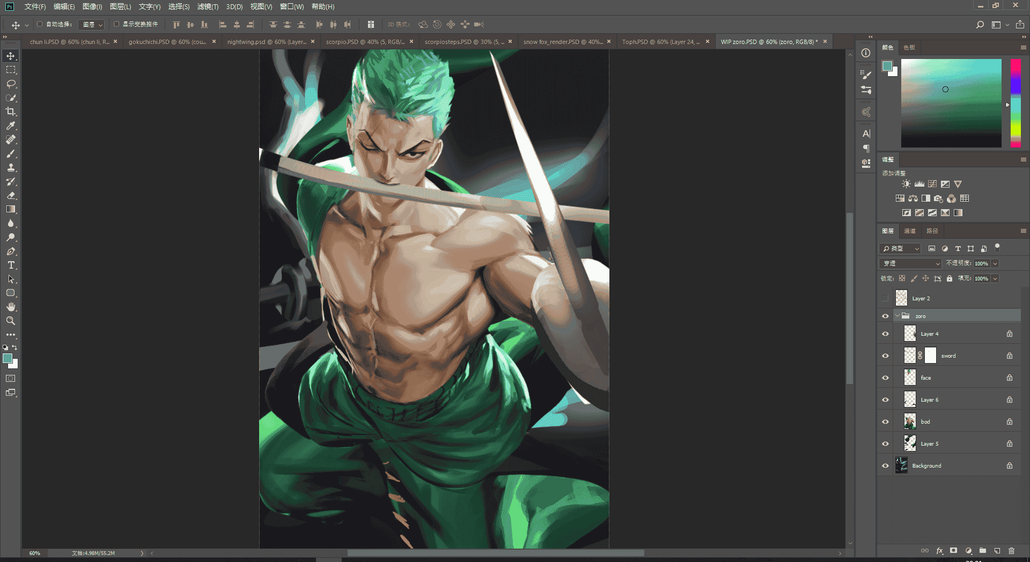Hide the sword layer
Screen dimensions: 1030x562
click(x=885, y=356)
